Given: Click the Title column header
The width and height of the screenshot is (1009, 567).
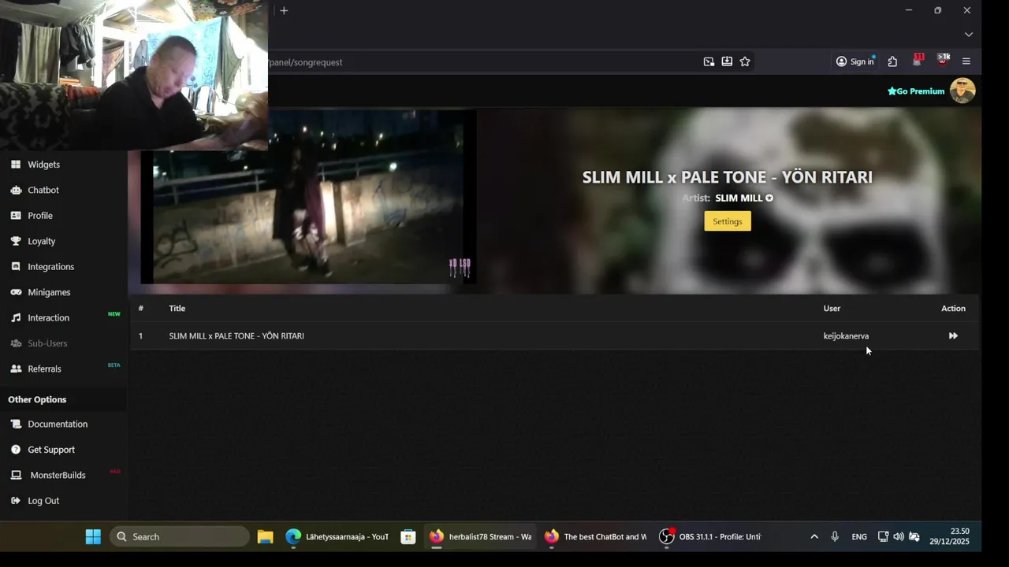Looking at the screenshot, I should pos(177,309).
